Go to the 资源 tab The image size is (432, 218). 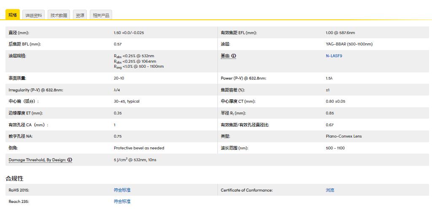click(80, 16)
